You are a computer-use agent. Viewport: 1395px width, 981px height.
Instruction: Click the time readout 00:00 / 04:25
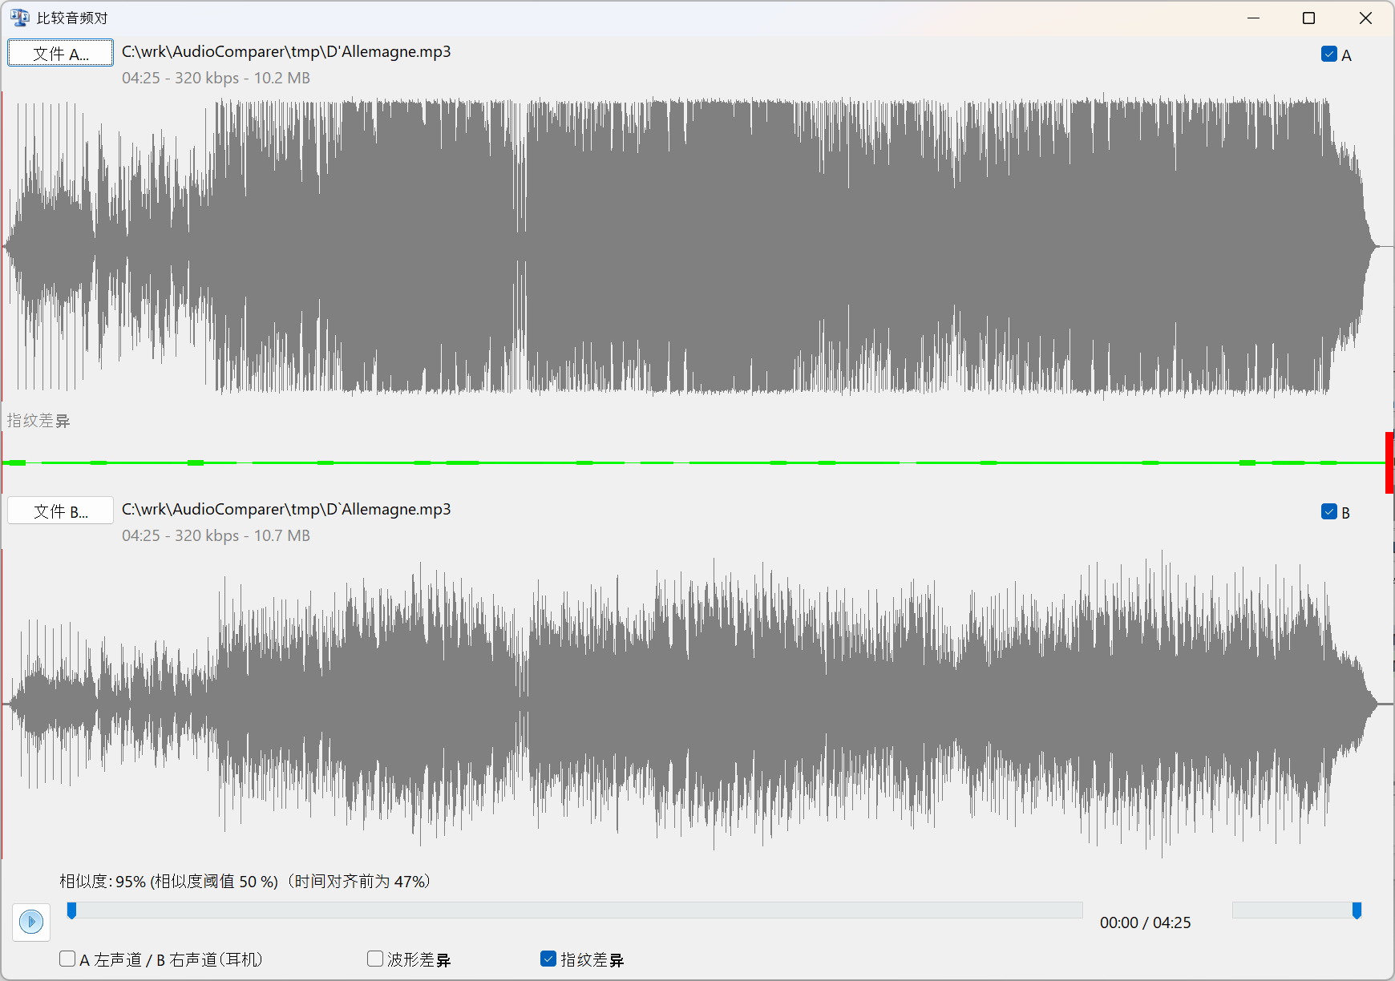pos(1145,922)
